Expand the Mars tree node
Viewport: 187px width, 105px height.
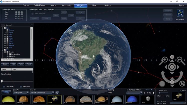point(5,37)
